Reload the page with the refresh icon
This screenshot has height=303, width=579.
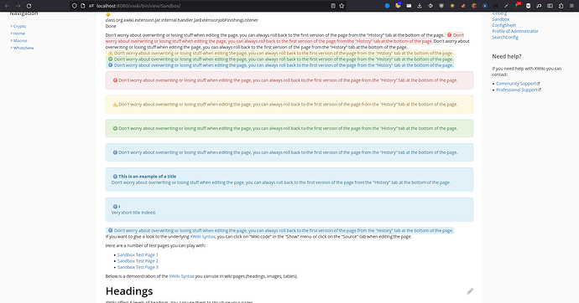point(29,6)
